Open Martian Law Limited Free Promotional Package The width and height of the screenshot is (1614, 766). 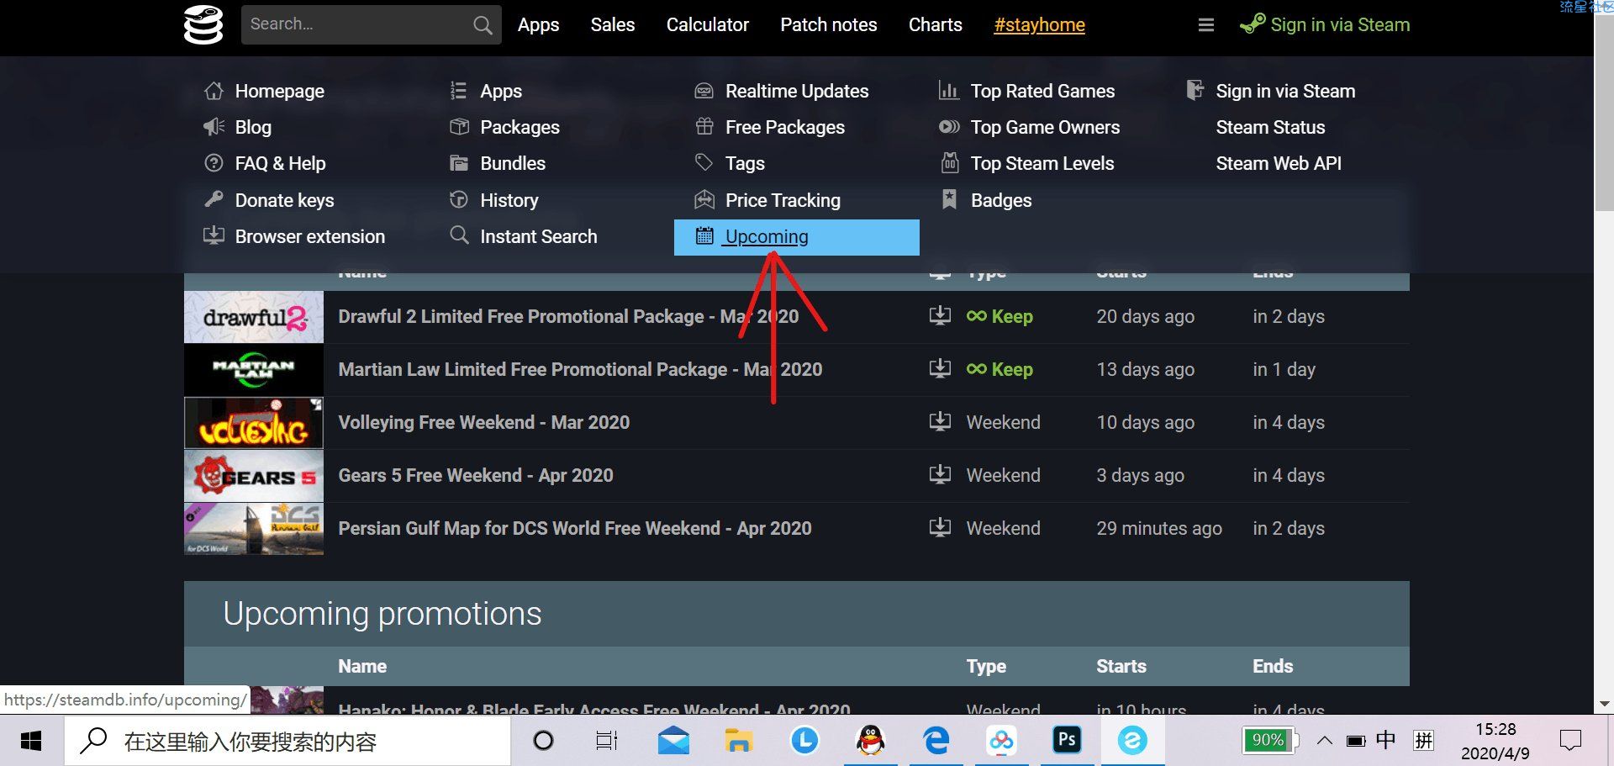(x=580, y=370)
